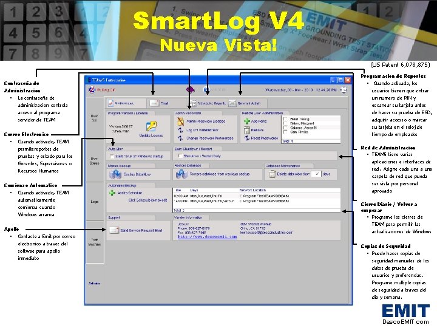Select the 14:00 PM backup schedule row
Viewport: 437px width, 328px height.
[x=256, y=200]
